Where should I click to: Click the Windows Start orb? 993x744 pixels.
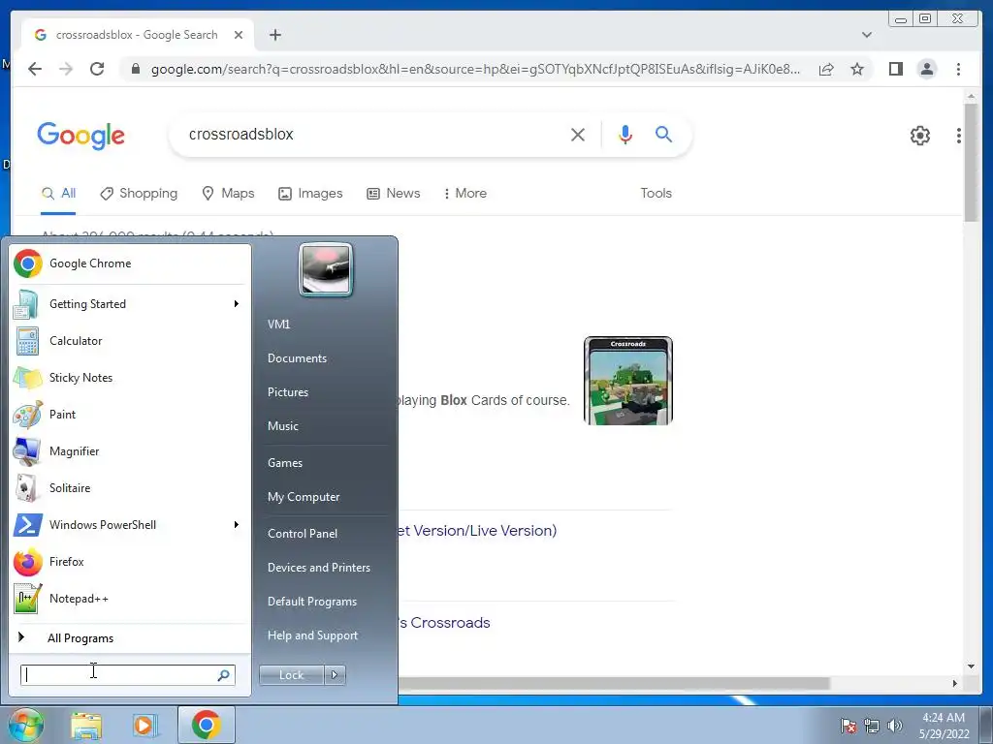(x=26, y=725)
